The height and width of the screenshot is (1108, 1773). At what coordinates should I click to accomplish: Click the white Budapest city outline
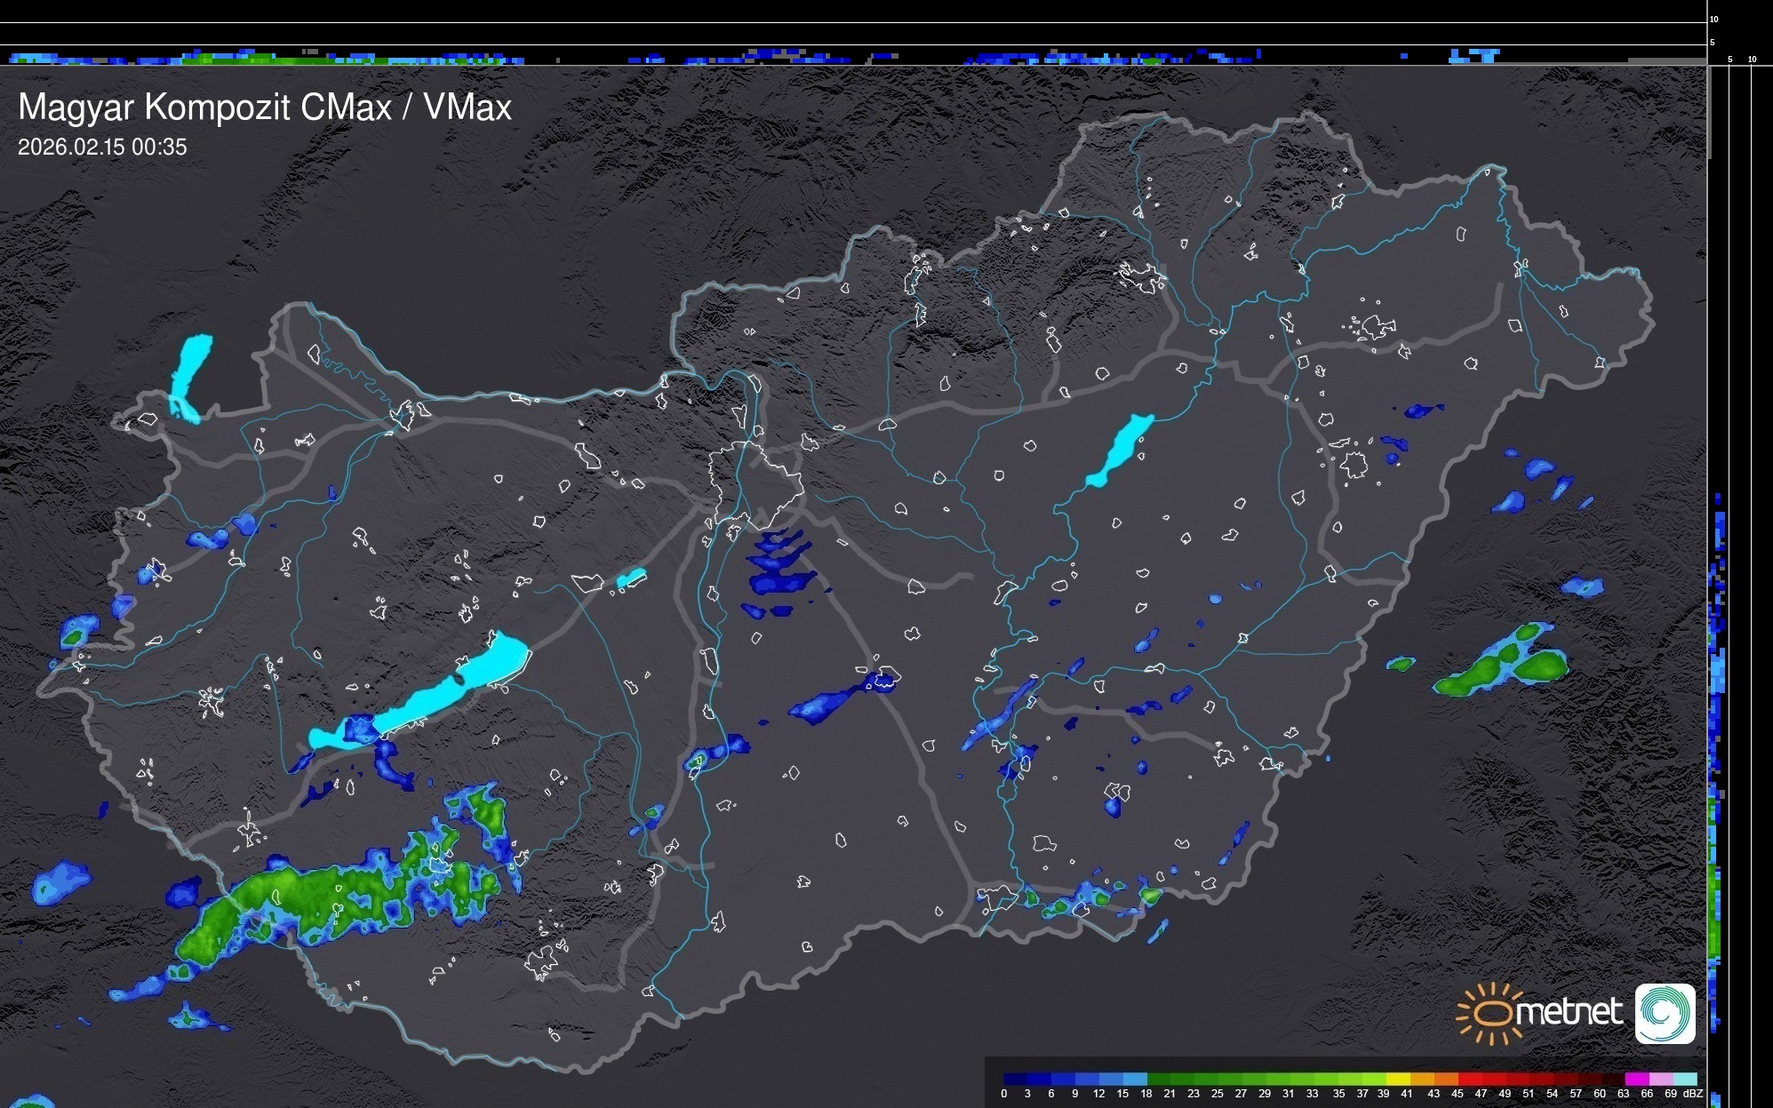point(755,484)
